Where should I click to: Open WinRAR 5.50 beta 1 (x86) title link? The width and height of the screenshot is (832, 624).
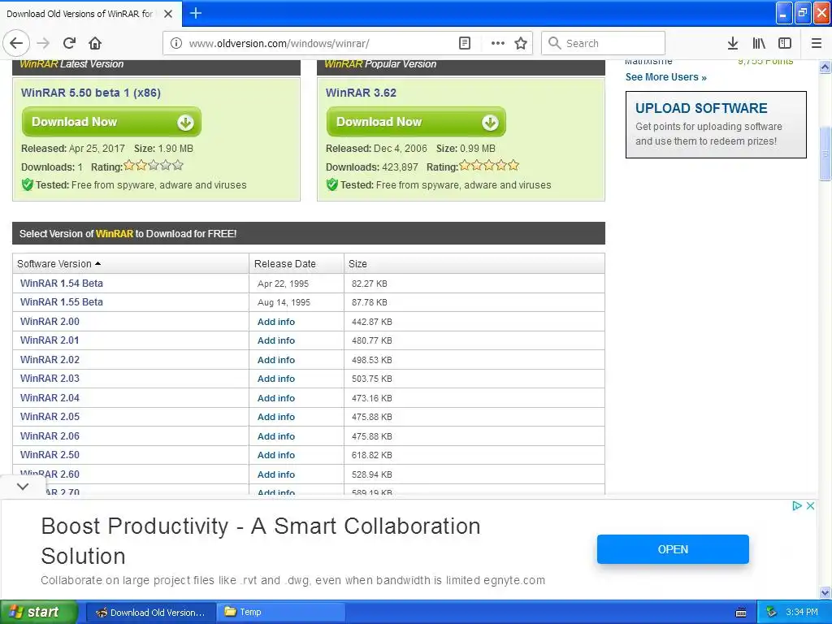coord(91,93)
